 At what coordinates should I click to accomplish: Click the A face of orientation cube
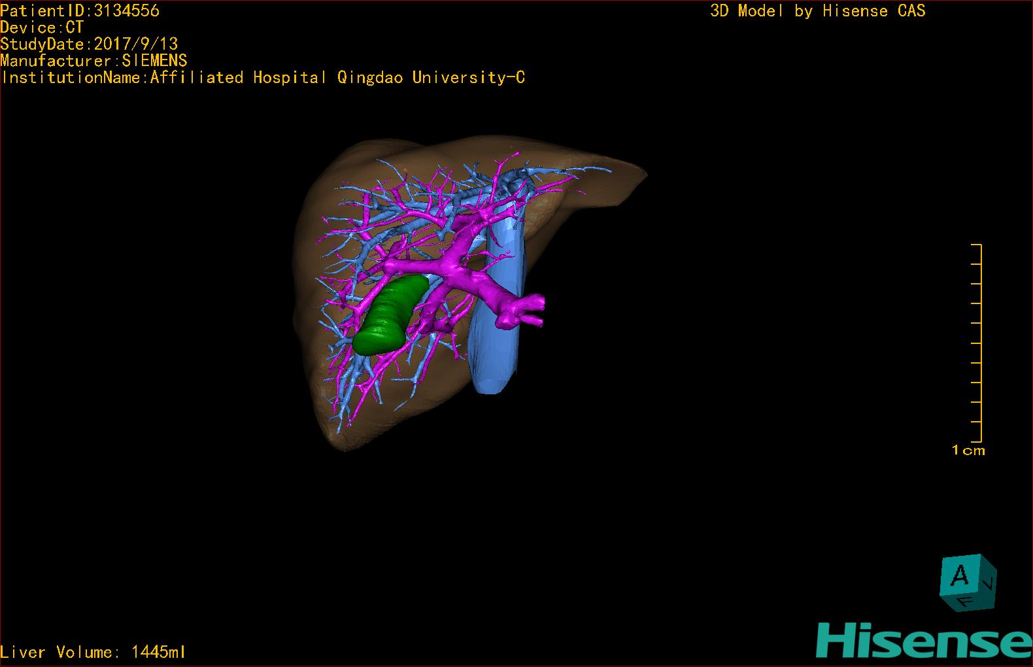(960, 576)
